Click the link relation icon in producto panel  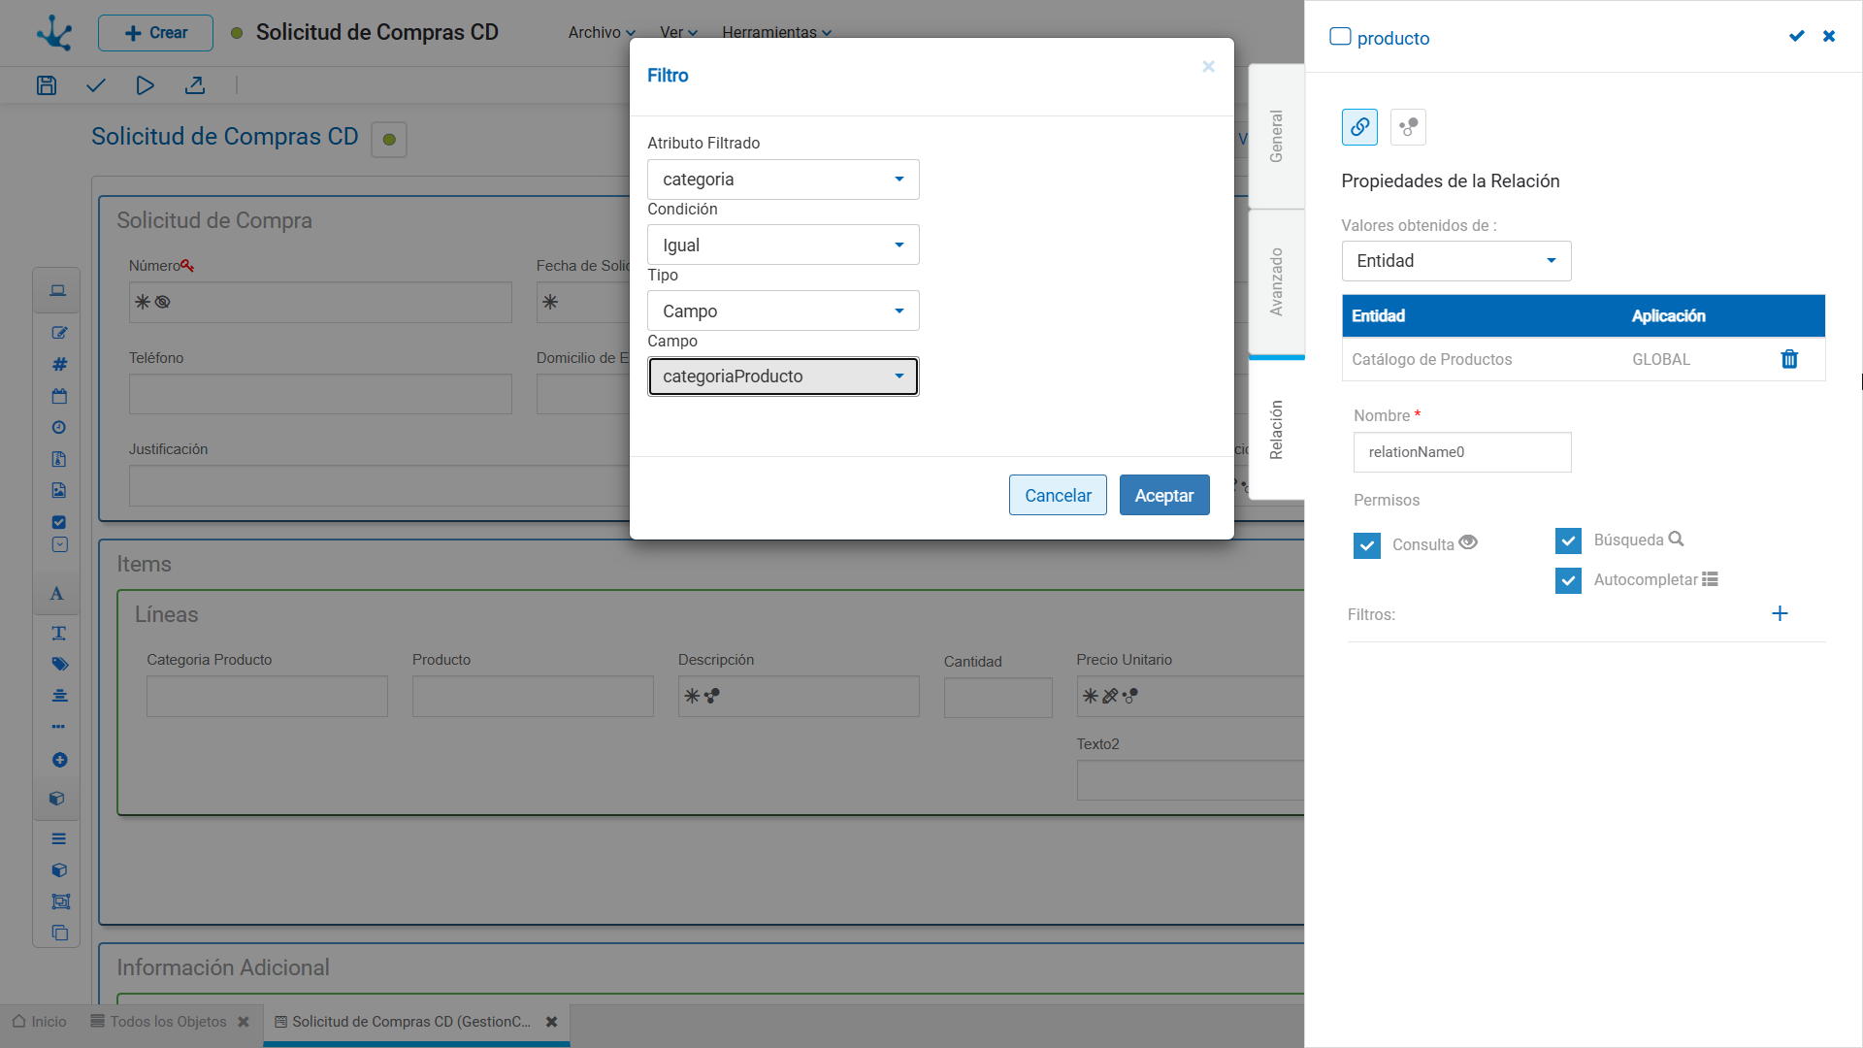1359,127
